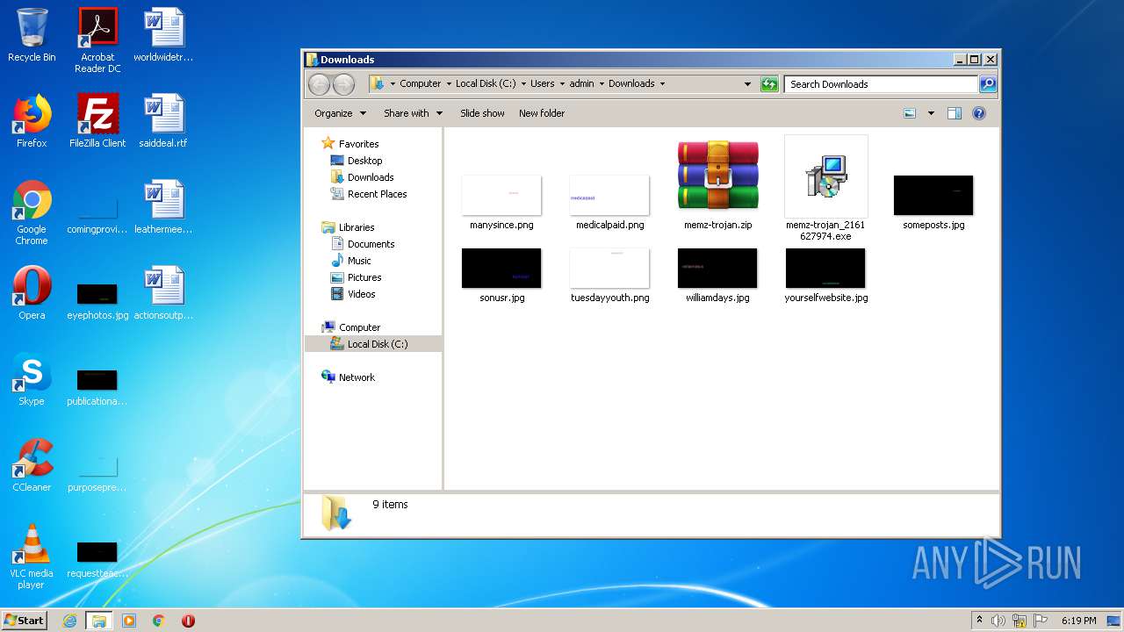Click in the Search Downloads field
Screen dimensions: 1124x632
click(881, 84)
